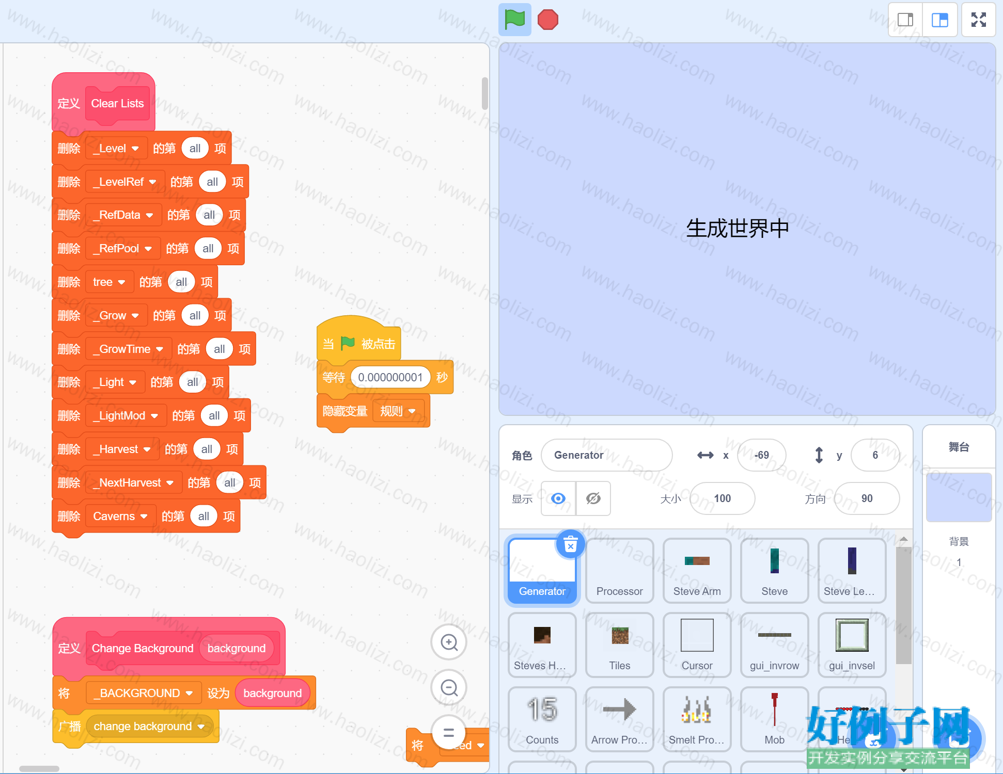1003x774 pixels.
Task: Enter full screen stage mode
Action: (979, 20)
